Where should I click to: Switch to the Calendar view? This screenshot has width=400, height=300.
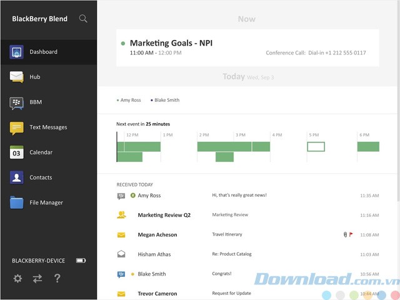tap(48, 152)
